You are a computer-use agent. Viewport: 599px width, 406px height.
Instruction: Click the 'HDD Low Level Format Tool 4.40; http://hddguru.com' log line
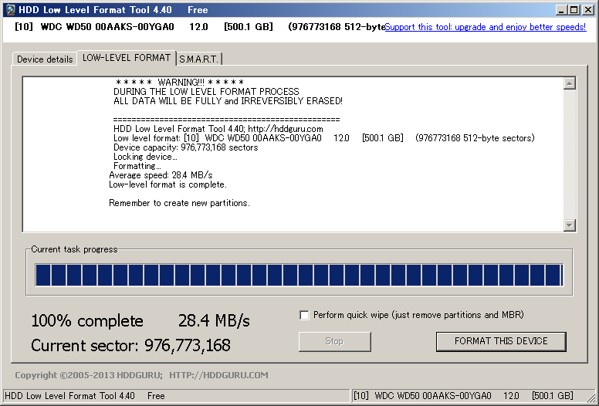[218, 129]
